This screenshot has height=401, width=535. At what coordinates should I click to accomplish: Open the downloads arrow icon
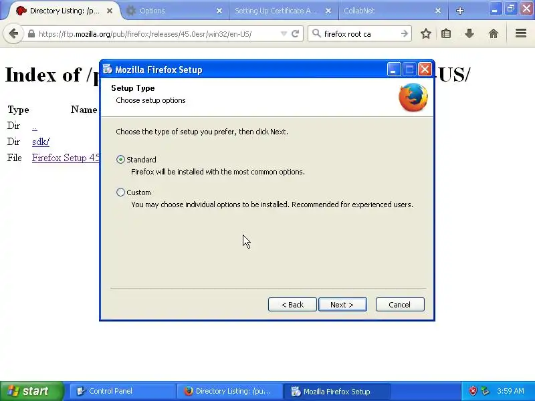tap(469, 33)
